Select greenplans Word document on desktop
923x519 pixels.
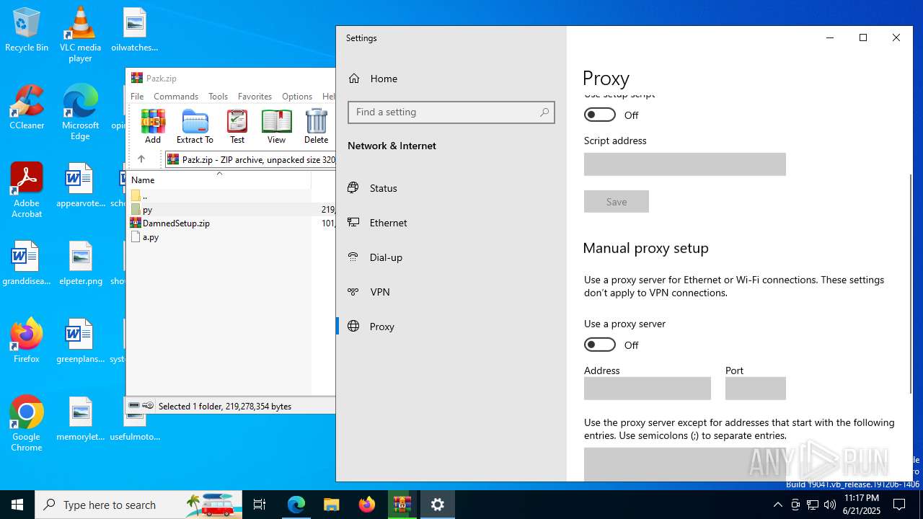pos(80,341)
